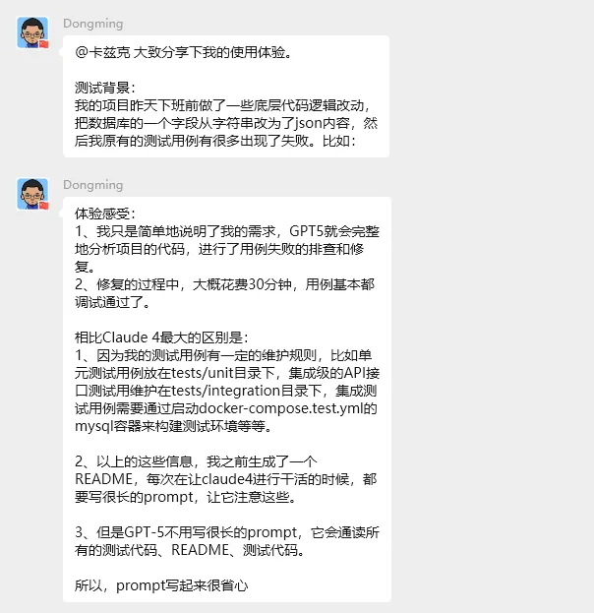Click the final line prompt写起来很省心
Viewport: 594px width, 613px height.
pyautogui.click(x=161, y=585)
